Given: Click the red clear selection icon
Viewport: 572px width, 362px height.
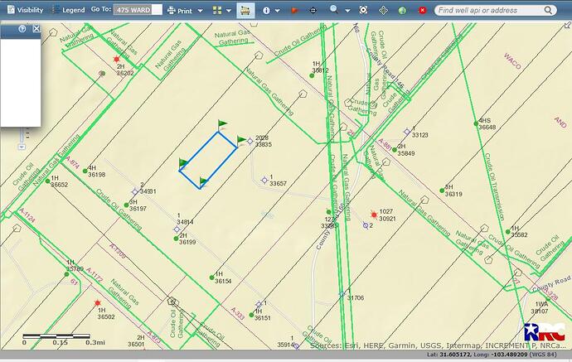Looking at the screenshot, I should (423, 10).
